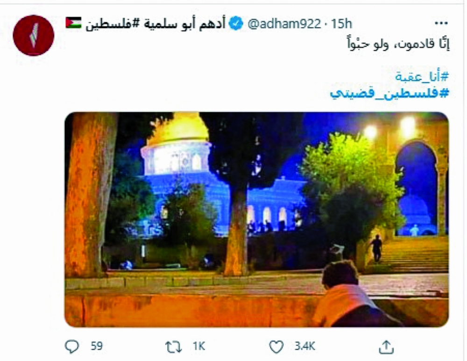Click the 59 replies count
467x361 pixels.
[x=97, y=346]
